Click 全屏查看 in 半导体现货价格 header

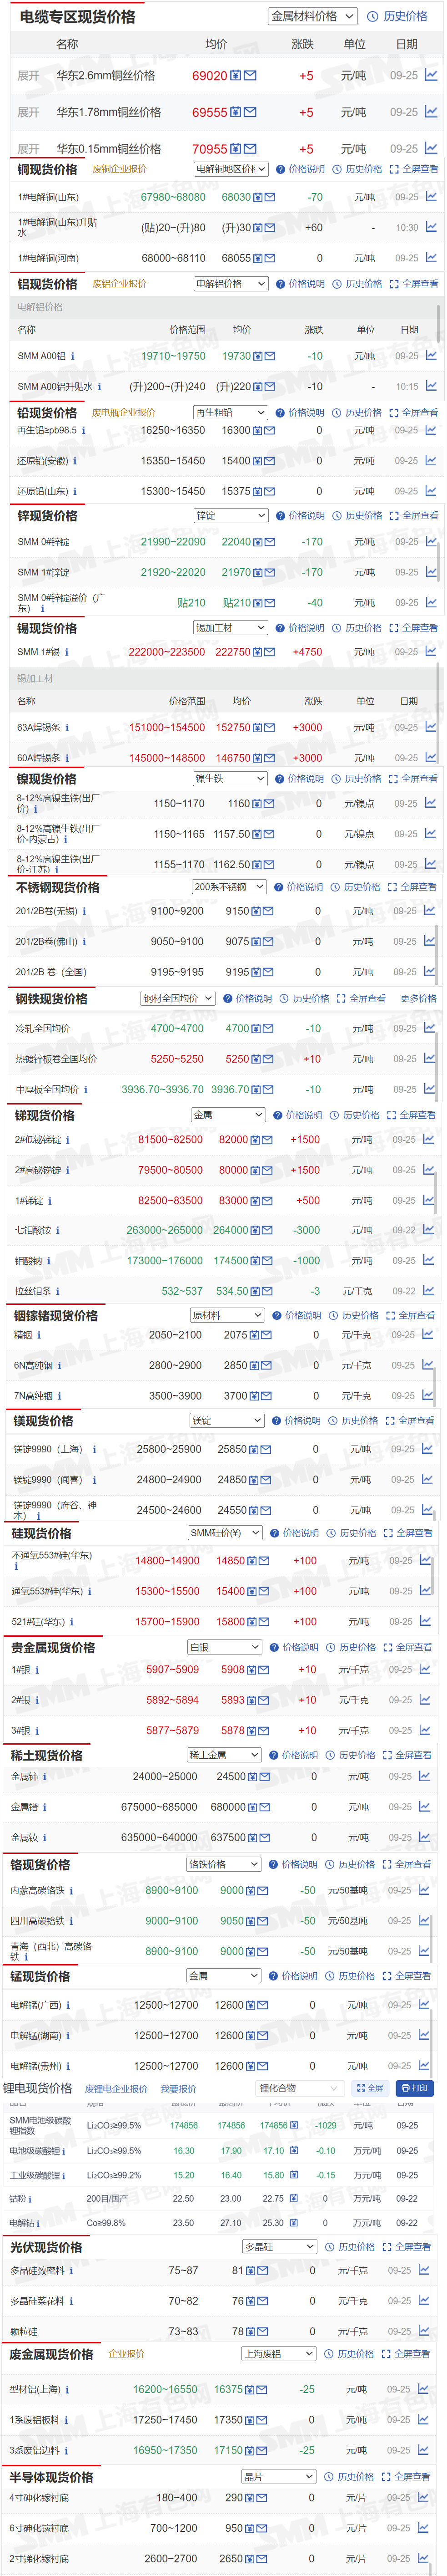pos(413,2477)
